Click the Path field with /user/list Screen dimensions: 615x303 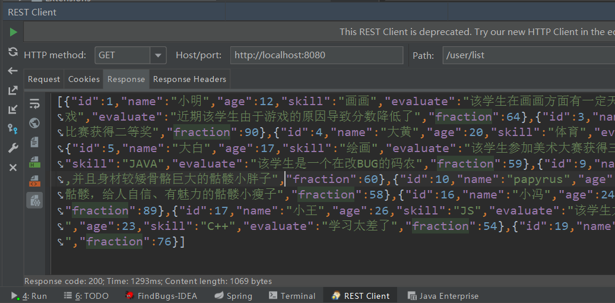(x=529, y=55)
